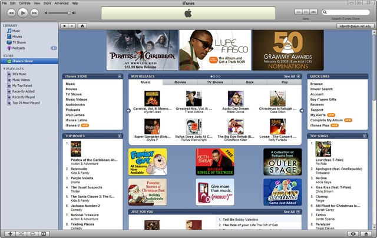Toggle shuffle button at the bottom
This screenshot has height=238, width=377.
tap(21, 234)
